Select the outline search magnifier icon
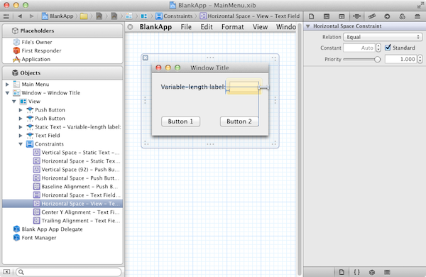426x277 pixels. pos(21,272)
